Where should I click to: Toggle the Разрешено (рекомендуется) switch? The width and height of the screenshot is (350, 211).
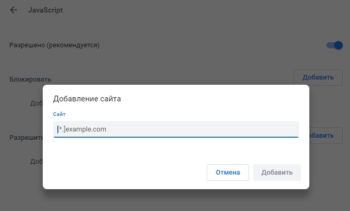tap(334, 45)
